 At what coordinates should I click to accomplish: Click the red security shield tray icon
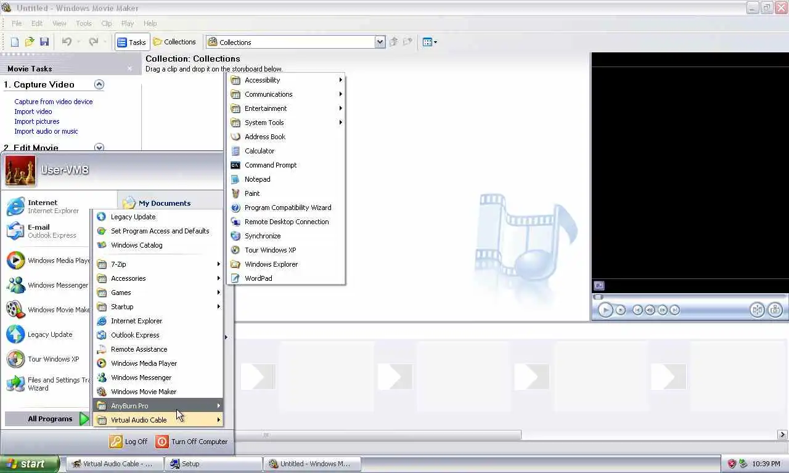[732, 464]
